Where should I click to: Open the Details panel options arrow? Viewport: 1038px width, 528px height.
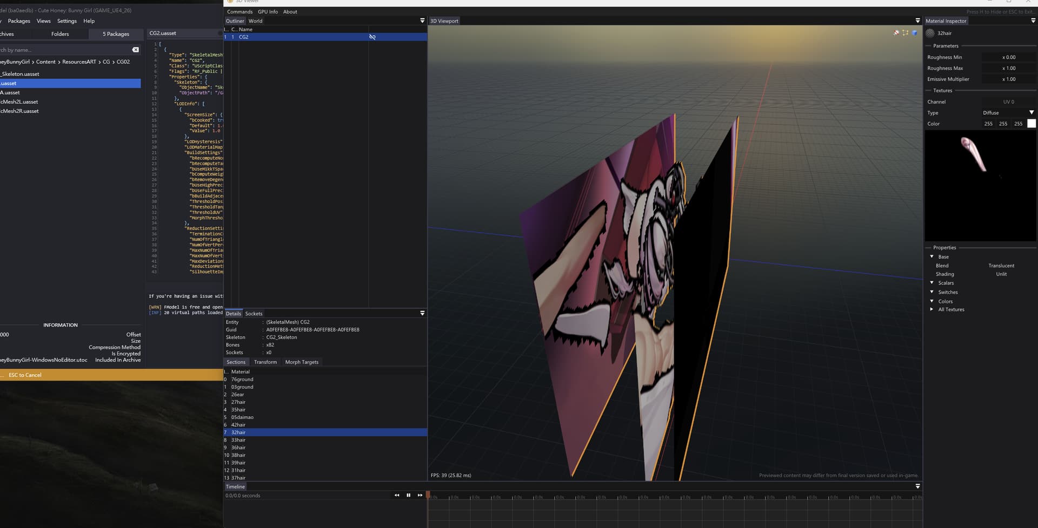click(x=422, y=313)
